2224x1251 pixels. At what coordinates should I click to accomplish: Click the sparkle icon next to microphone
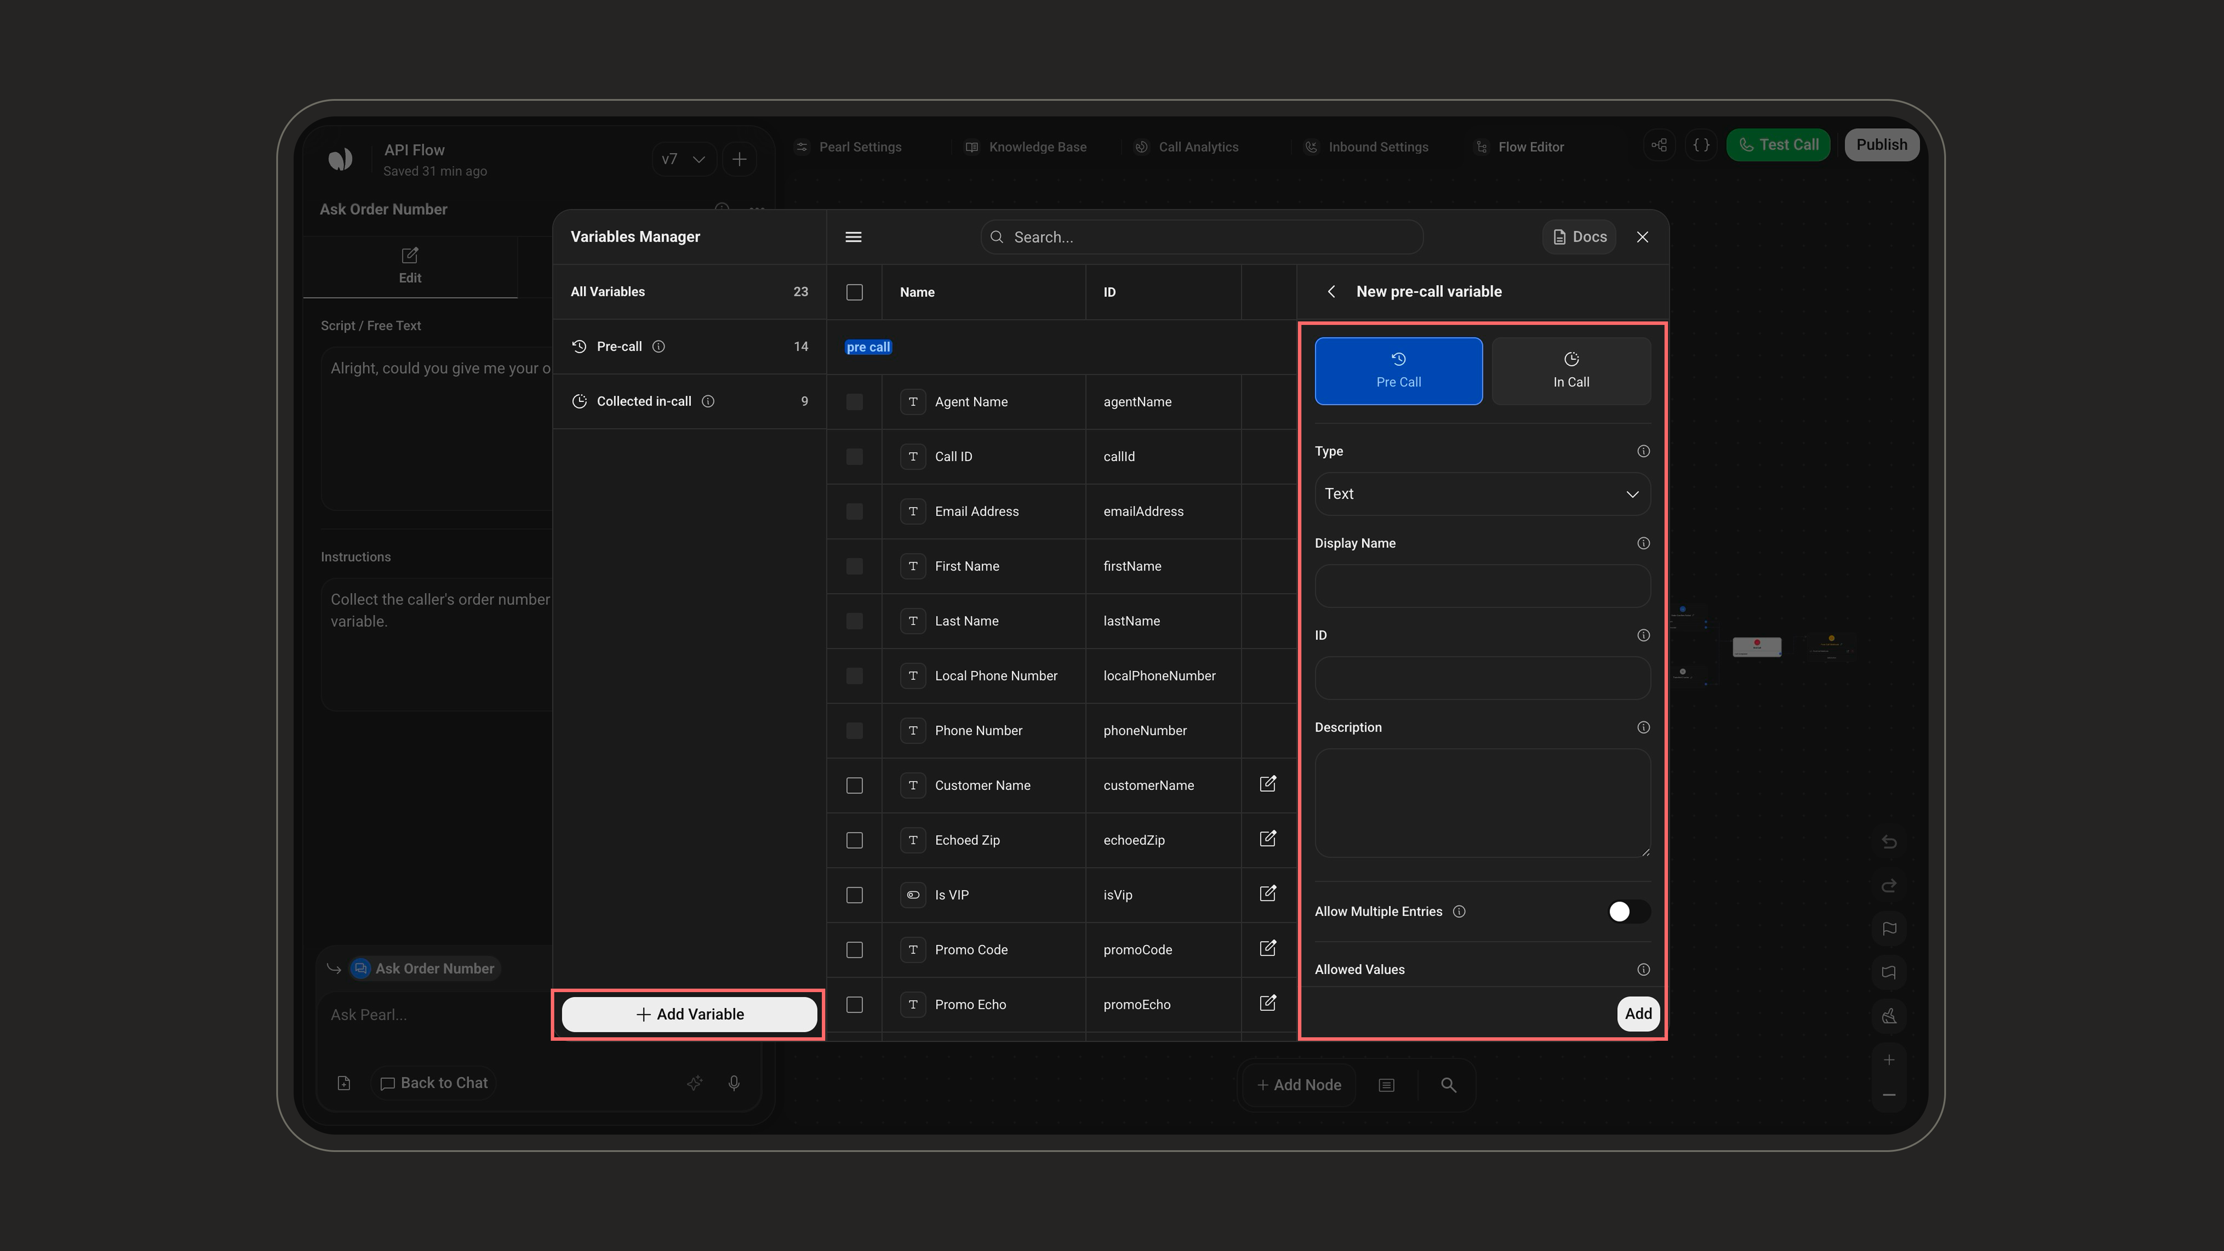coord(694,1082)
